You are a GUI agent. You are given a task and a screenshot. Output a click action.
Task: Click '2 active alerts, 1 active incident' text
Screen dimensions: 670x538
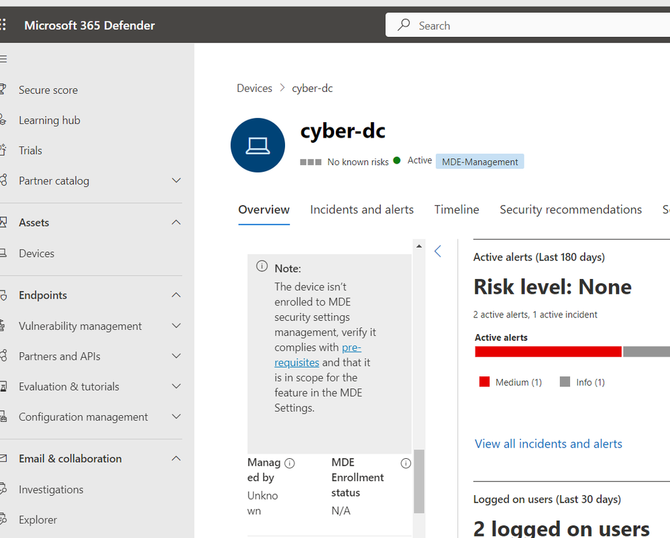pos(535,315)
